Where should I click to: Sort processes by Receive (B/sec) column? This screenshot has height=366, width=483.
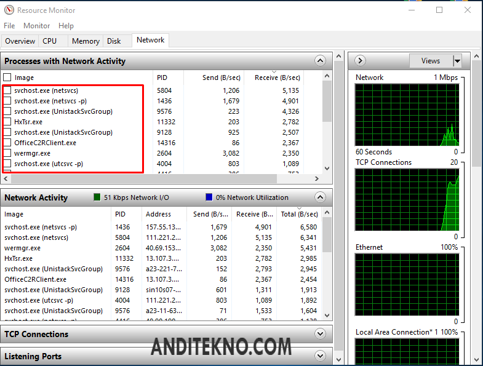click(x=277, y=78)
